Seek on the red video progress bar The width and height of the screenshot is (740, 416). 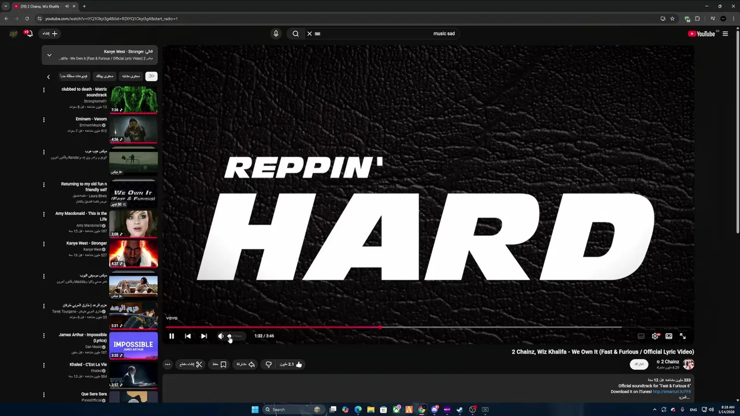click(x=428, y=327)
